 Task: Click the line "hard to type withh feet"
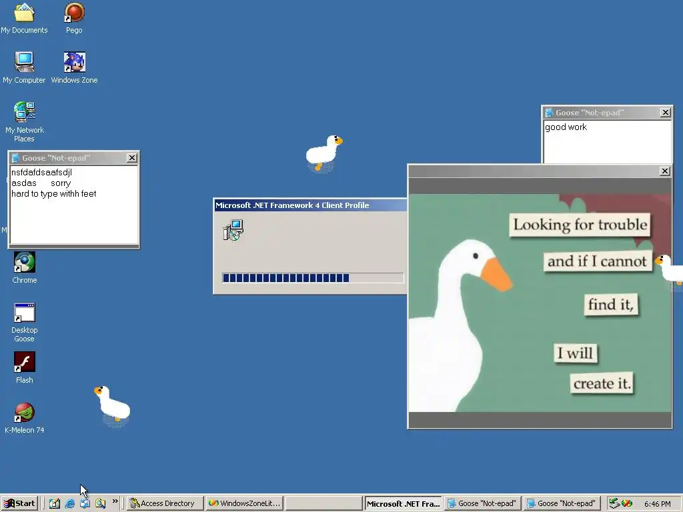coord(53,194)
